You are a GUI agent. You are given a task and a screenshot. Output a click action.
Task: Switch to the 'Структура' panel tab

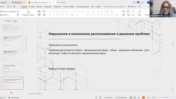(8, 21)
